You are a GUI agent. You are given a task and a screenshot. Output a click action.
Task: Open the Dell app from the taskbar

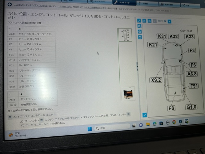tap(168, 123)
